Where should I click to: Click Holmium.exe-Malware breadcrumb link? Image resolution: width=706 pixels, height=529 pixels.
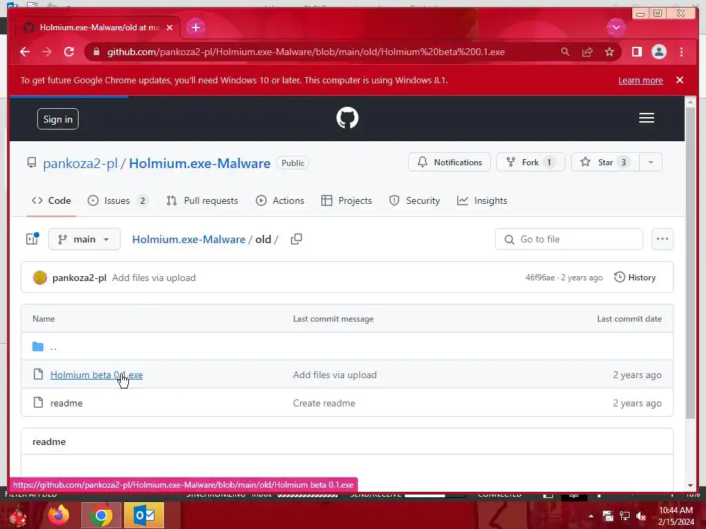point(189,239)
